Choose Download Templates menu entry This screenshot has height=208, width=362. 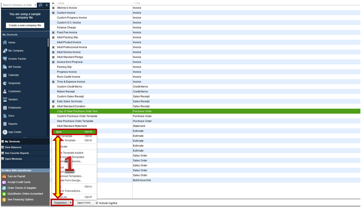click(74, 176)
